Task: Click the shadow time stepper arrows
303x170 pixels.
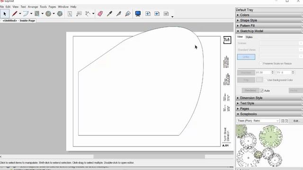Action: point(273,72)
